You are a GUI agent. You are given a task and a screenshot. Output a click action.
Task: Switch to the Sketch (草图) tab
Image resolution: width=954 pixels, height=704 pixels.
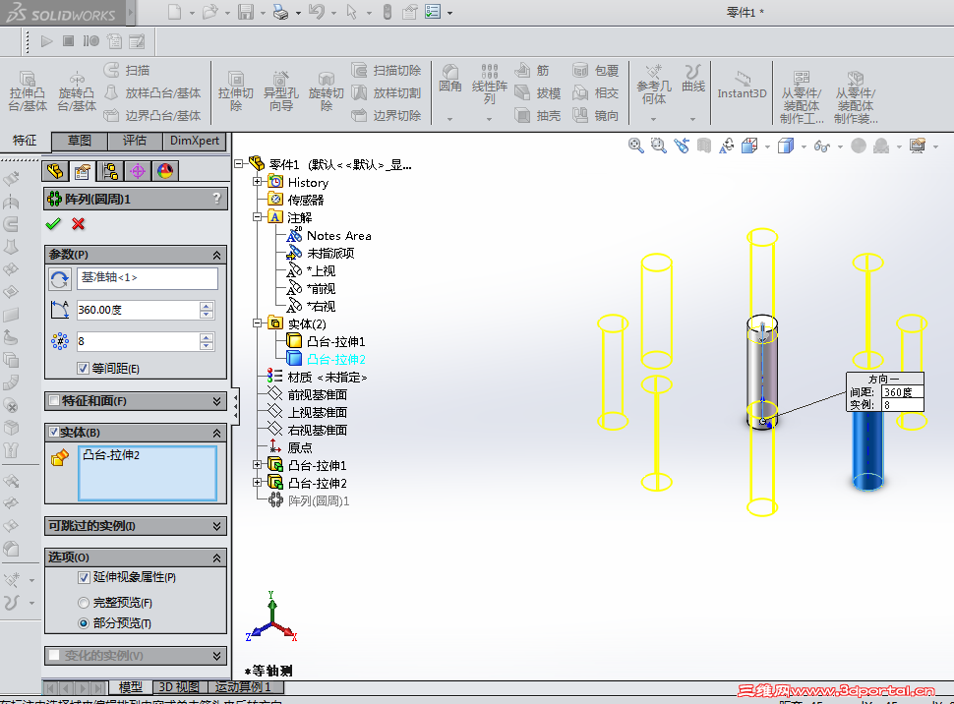[x=79, y=141]
